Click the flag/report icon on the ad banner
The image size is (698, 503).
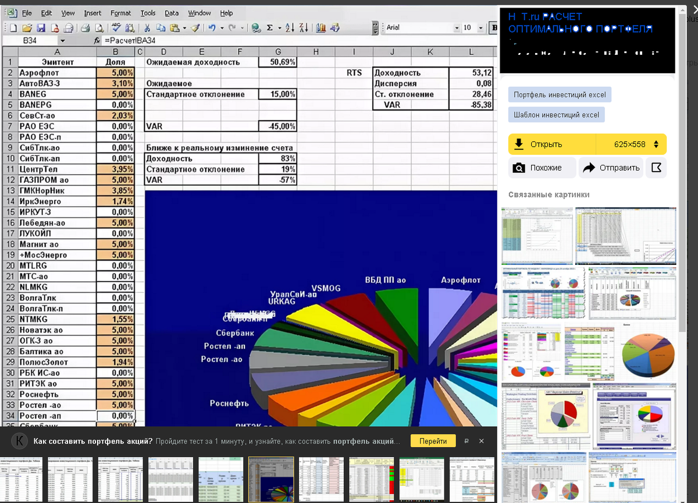(466, 441)
